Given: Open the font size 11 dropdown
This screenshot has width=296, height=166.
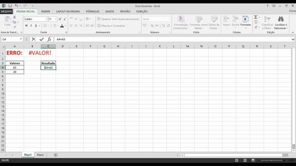Looking at the screenshot, I should [55, 19].
